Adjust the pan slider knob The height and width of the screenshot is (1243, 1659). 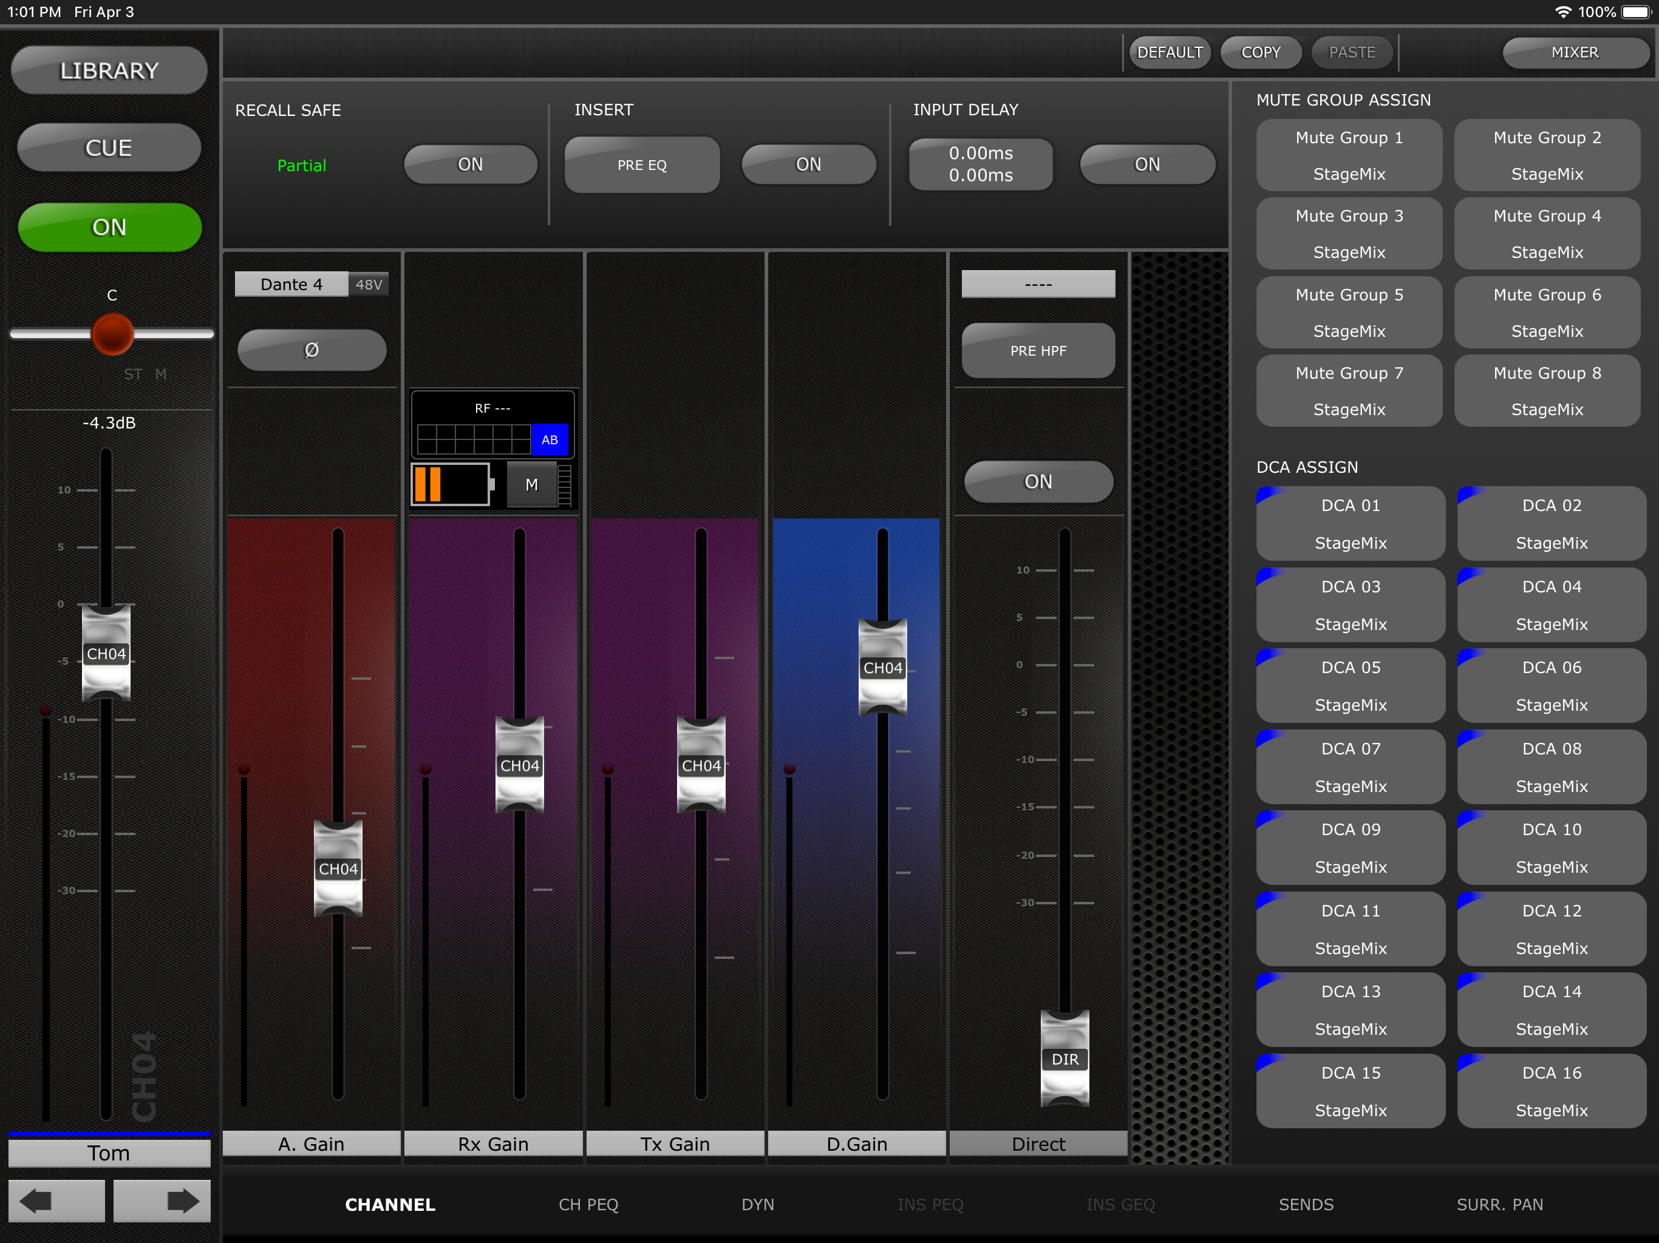pyautogui.click(x=112, y=334)
